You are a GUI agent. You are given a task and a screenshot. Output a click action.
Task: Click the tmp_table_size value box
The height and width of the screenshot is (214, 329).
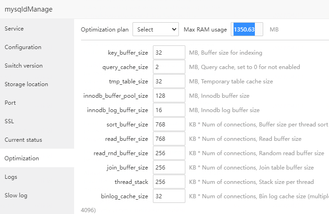click(x=169, y=81)
